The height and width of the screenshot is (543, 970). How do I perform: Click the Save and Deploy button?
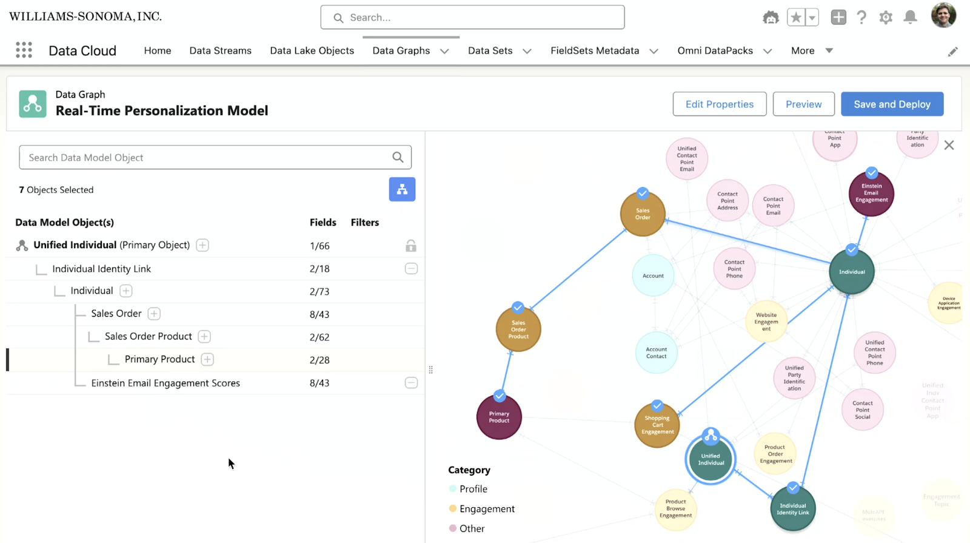click(x=892, y=104)
